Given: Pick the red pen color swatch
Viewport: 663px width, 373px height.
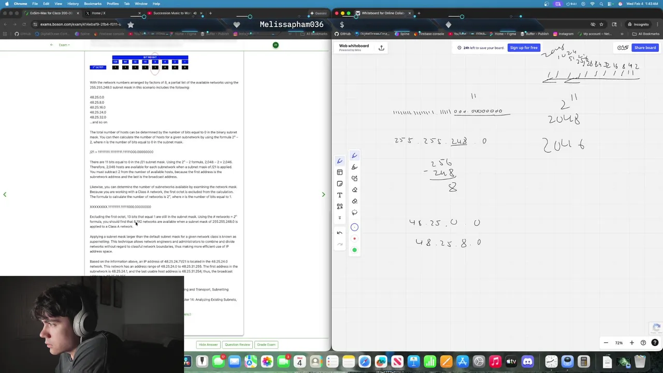Looking at the screenshot, I should point(355,239).
